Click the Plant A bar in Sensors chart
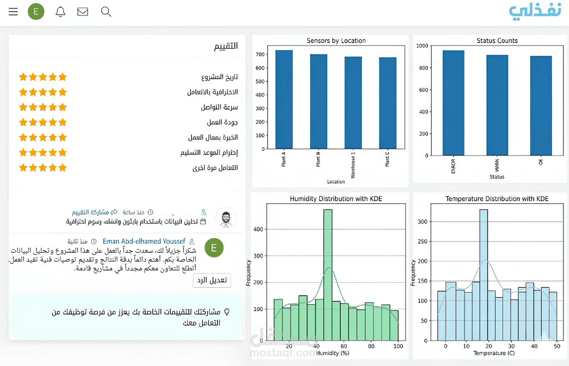Viewport: 569px width, 366px height. pyautogui.click(x=284, y=99)
